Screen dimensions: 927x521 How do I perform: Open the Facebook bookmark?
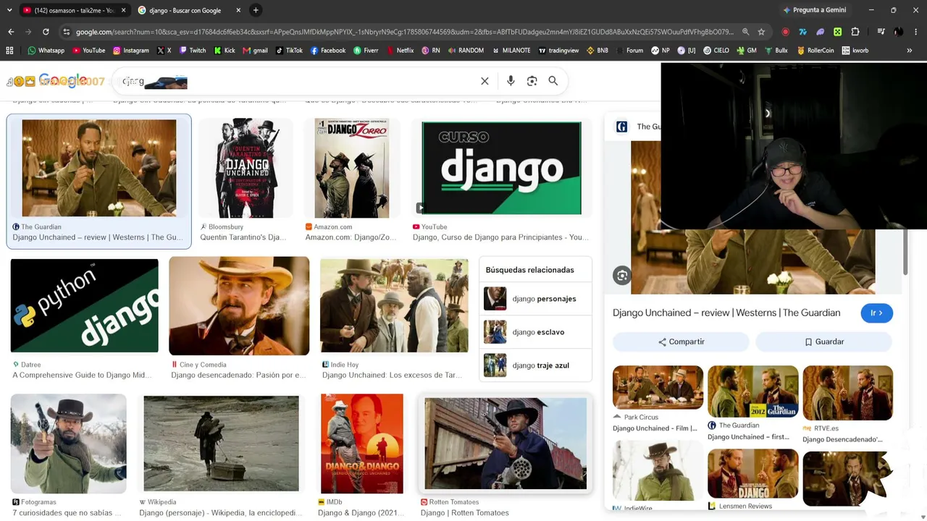coord(328,51)
